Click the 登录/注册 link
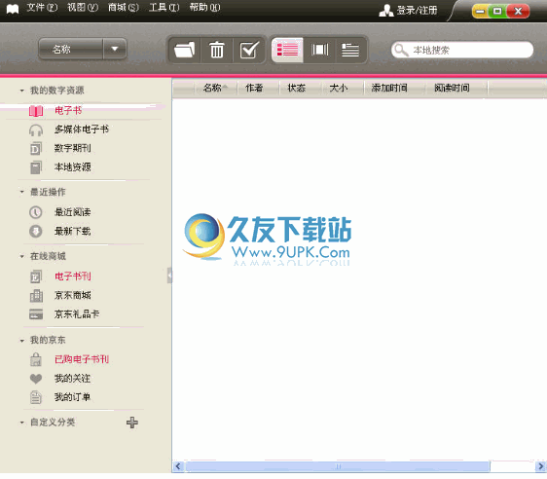 pyautogui.click(x=417, y=11)
